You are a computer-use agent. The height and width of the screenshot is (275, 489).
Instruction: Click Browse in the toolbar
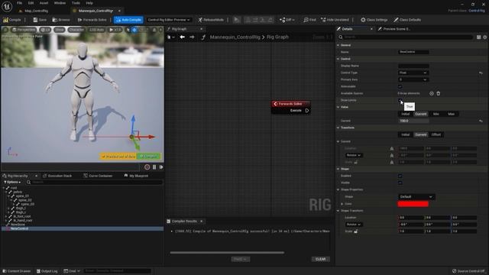tap(61, 20)
